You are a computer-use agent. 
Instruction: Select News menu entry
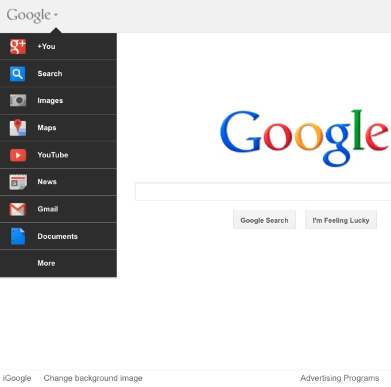pos(58,182)
